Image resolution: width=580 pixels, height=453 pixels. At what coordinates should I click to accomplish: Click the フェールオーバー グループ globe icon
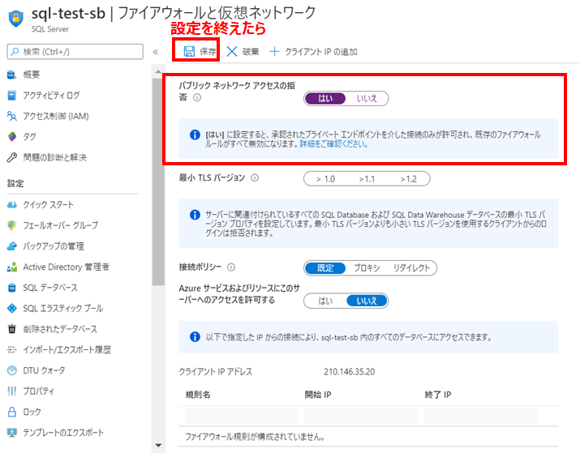(12, 225)
